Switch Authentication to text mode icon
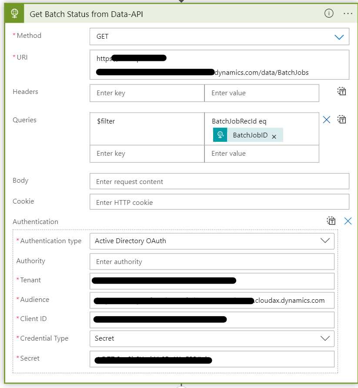358x388 pixels. (331, 221)
